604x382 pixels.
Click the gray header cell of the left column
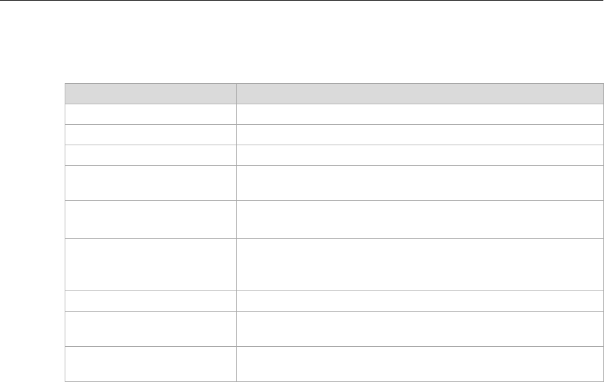click(151, 93)
